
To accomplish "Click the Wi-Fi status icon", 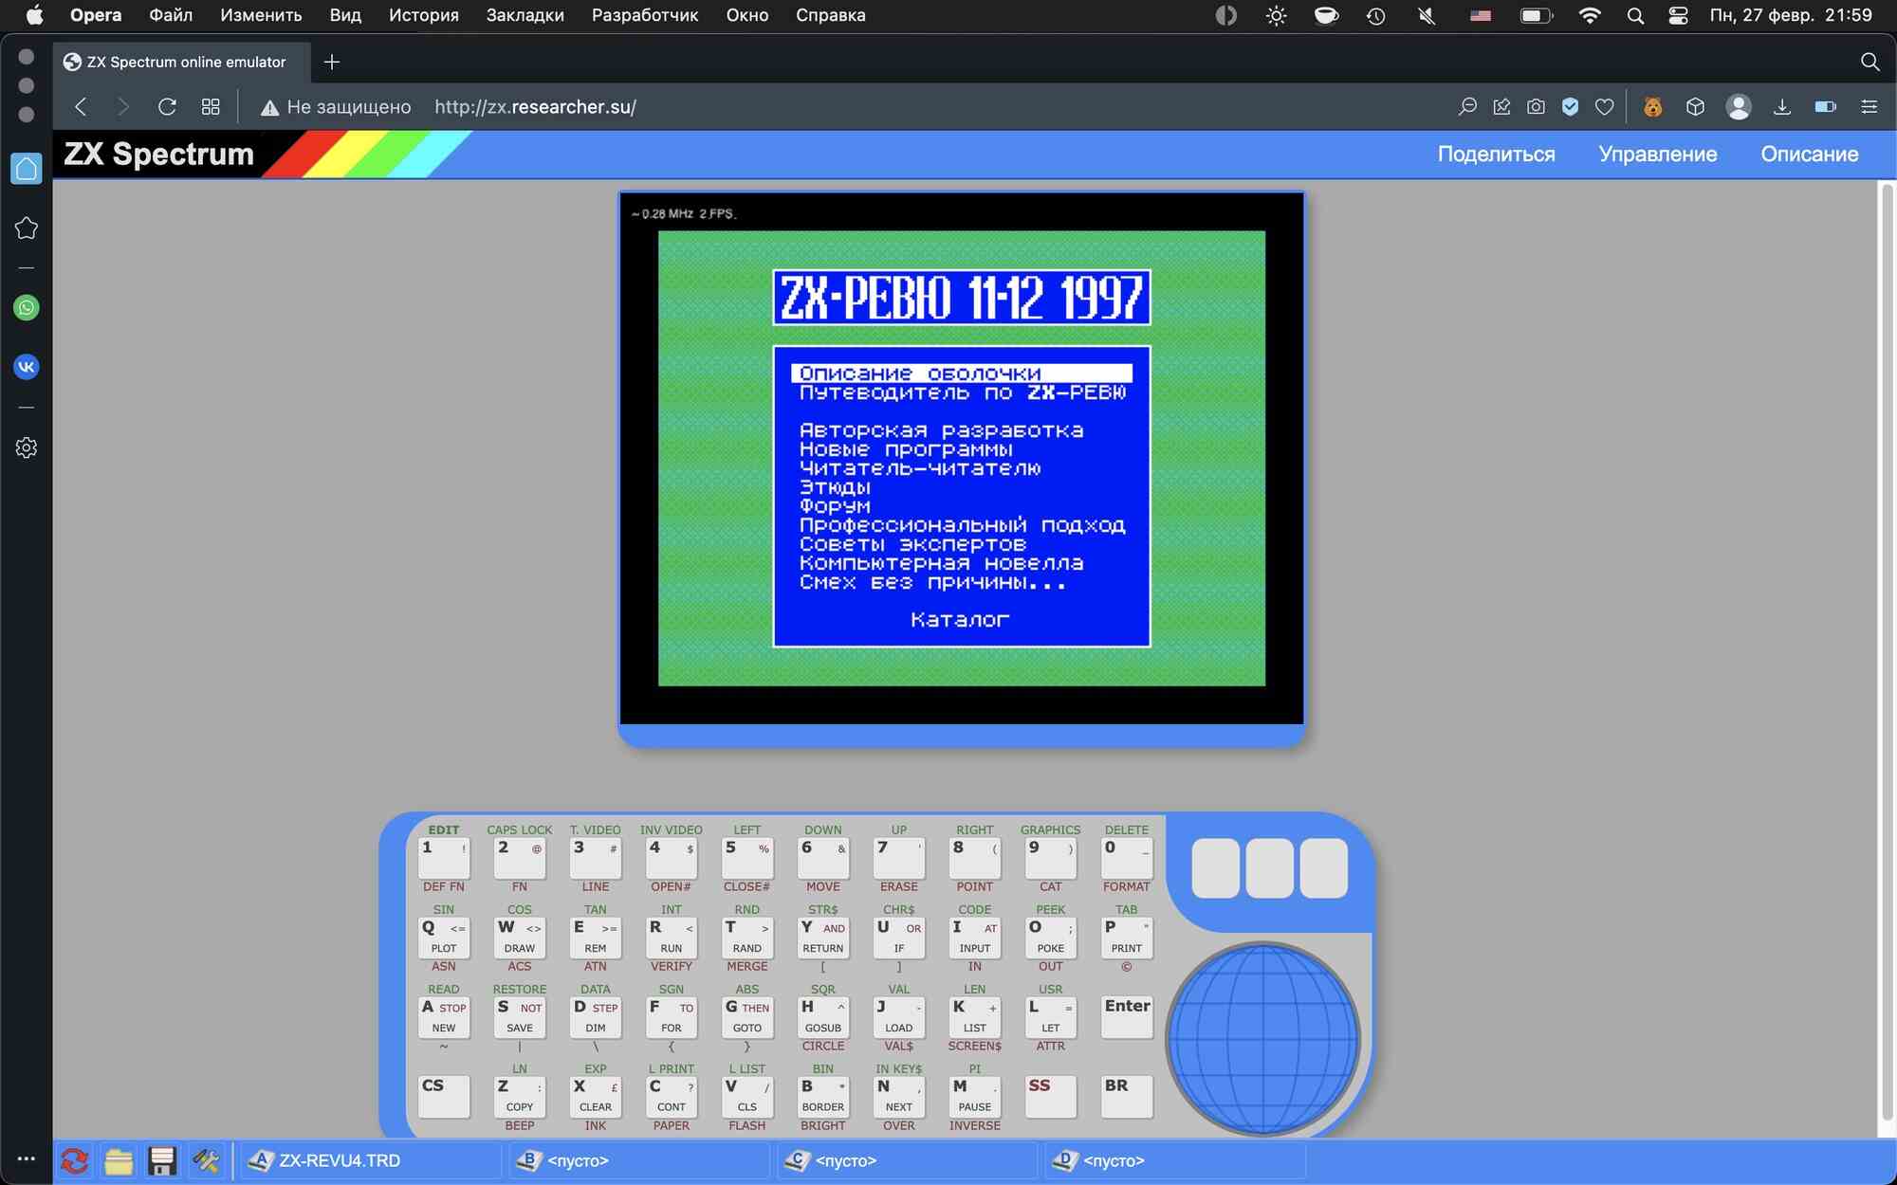I will click(1590, 15).
